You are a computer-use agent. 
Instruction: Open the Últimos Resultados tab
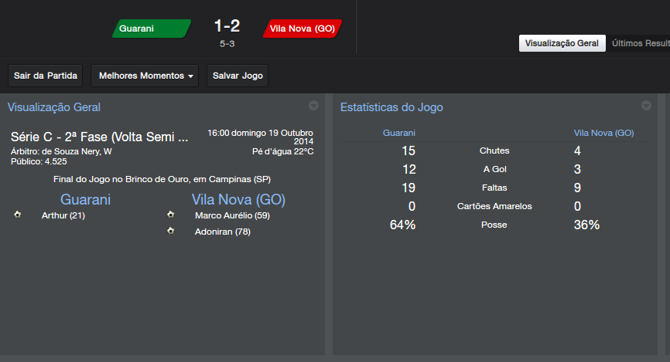tap(641, 43)
